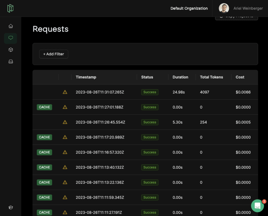This screenshot has height=216, width=268.
Task: Click warning icon for the 11:16:57.320Z request
Action: point(65,152)
